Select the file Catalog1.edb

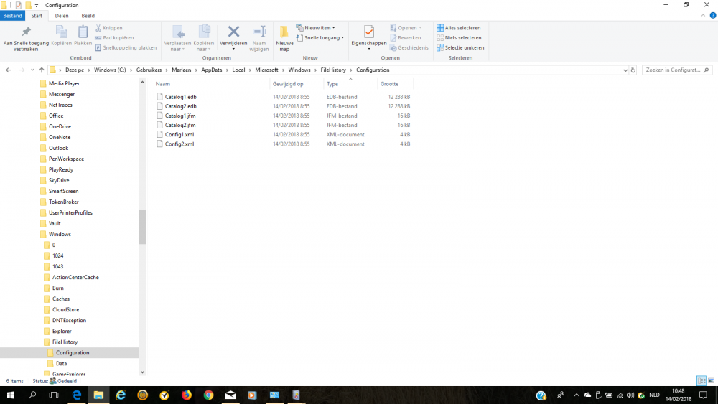[x=180, y=97]
